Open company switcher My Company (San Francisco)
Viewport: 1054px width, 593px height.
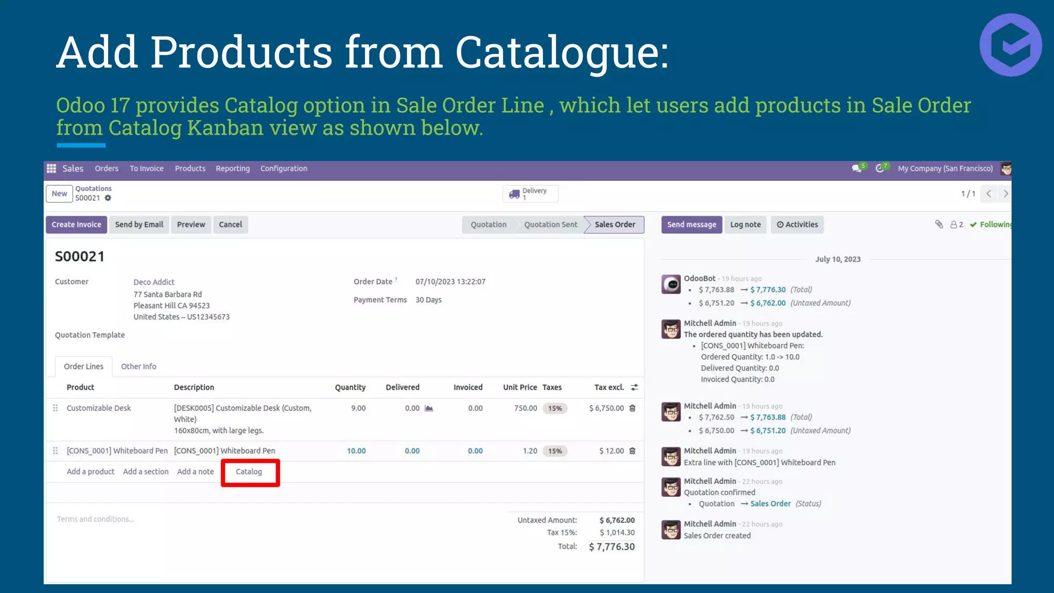(945, 168)
